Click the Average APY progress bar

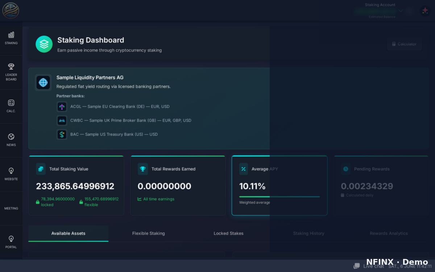click(279, 197)
